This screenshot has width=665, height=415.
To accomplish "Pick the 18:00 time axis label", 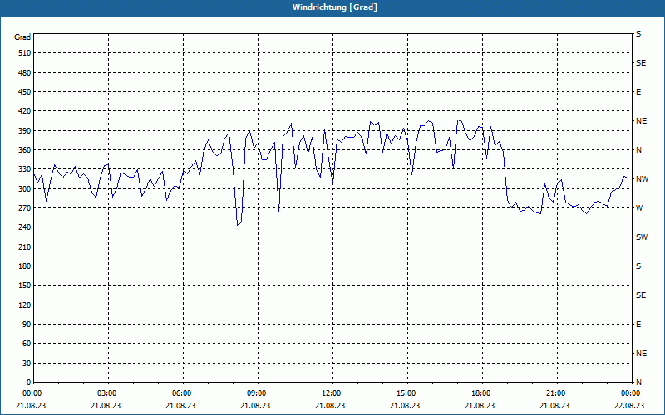I will coord(480,393).
